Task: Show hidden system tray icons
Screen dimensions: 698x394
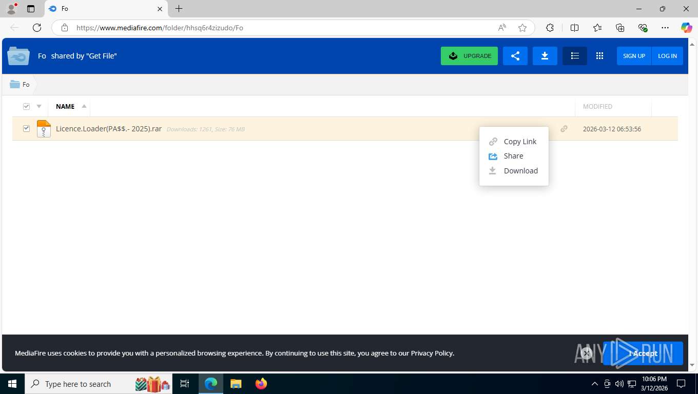Action: click(x=595, y=384)
